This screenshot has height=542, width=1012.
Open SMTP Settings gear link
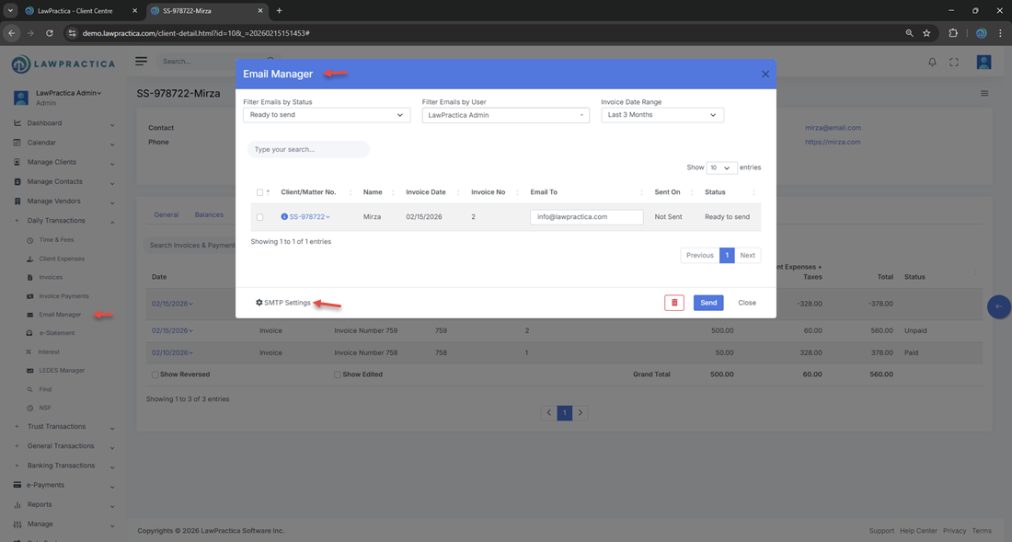283,303
